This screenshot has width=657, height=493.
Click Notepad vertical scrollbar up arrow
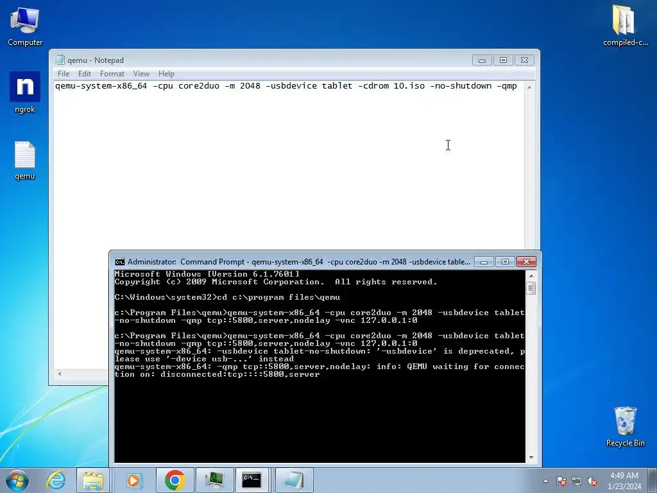pyautogui.click(x=529, y=87)
